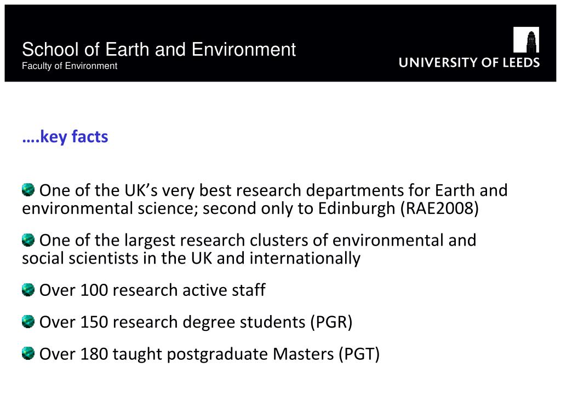Select the School of Earth and Environment title
This screenshot has height=420, width=561.
pyautogui.click(x=159, y=49)
